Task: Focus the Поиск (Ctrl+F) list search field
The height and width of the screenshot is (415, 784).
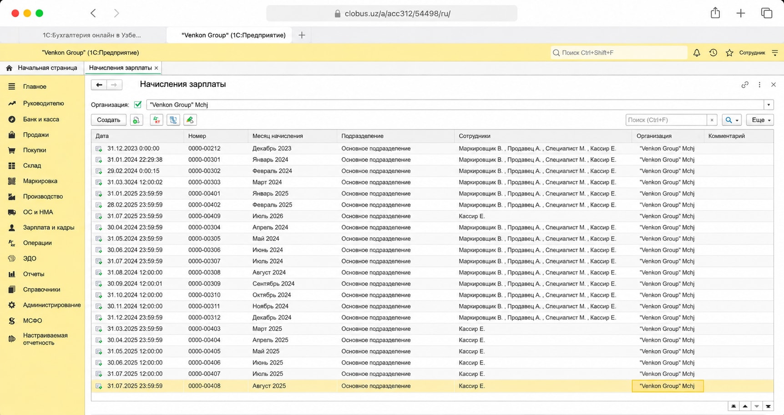Action: [x=666, y=120]
